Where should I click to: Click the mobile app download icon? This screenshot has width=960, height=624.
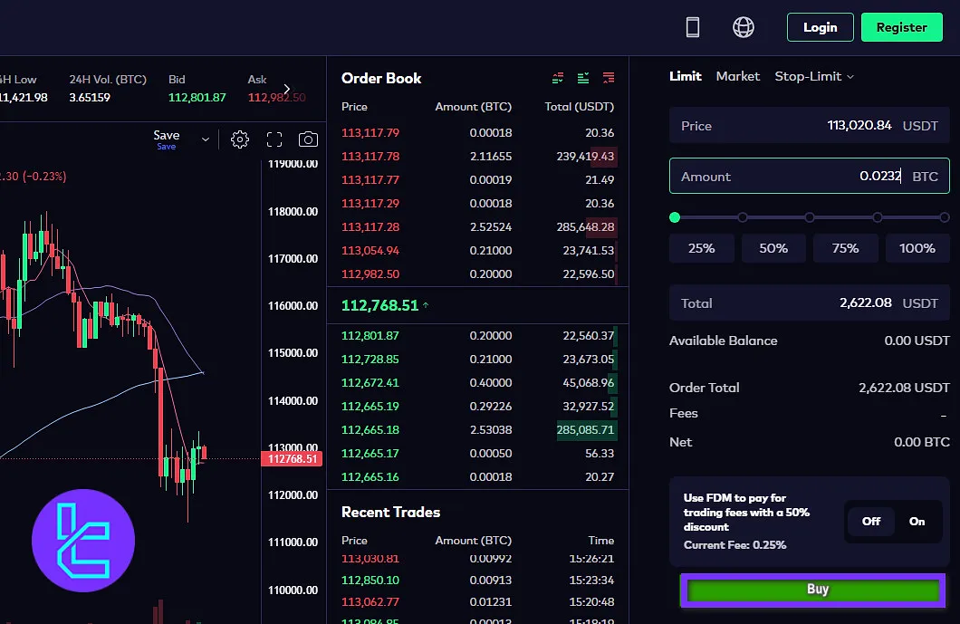pos(693,27)
